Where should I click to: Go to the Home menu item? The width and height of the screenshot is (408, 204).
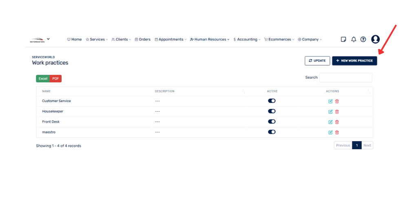[x=74, y=40]
